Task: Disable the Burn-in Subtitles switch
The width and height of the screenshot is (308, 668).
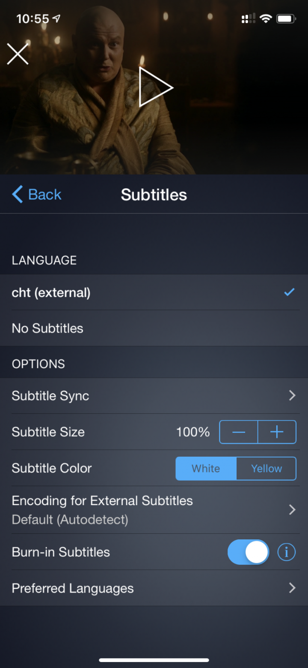Action: click(248, 552)
